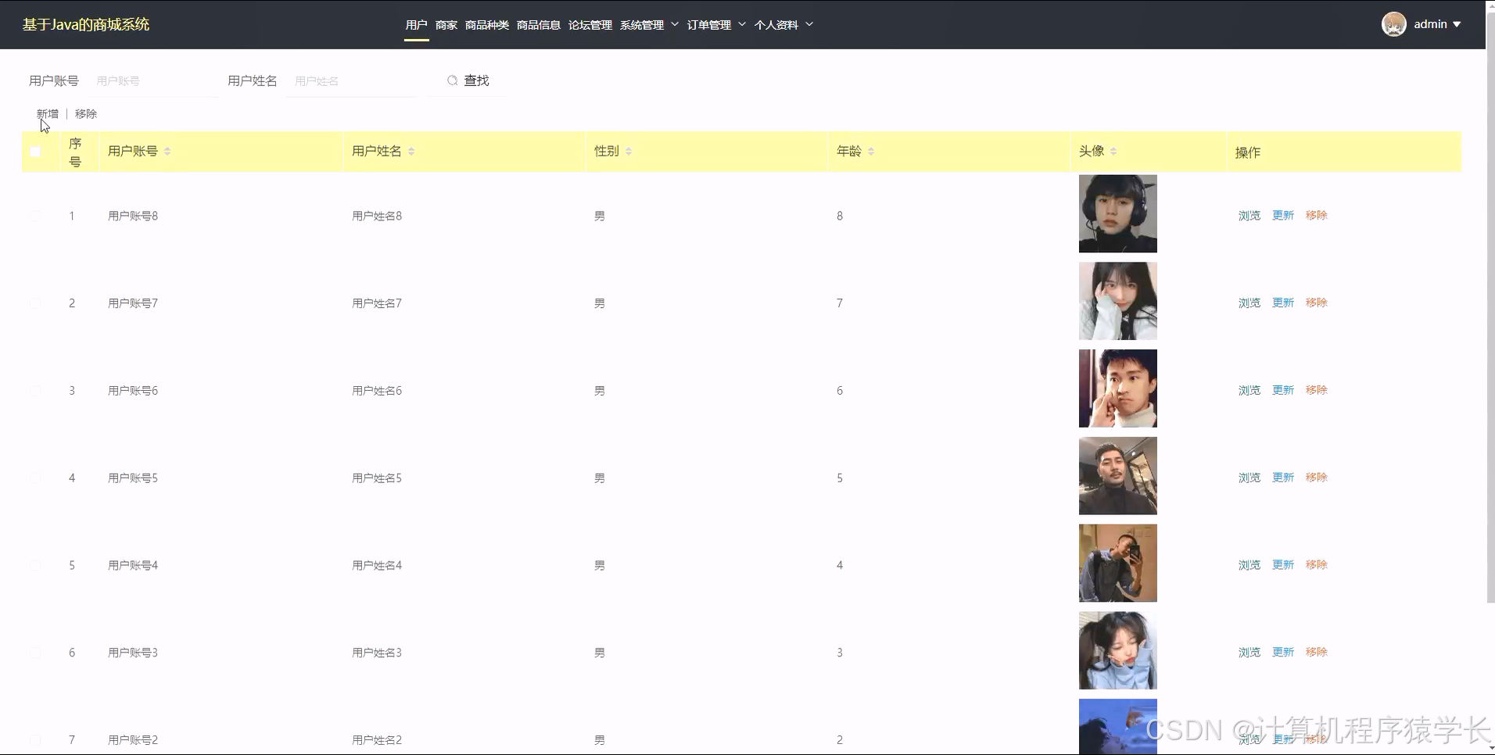
Task: Click the 操作 column header
Action: coord(1248,152)
